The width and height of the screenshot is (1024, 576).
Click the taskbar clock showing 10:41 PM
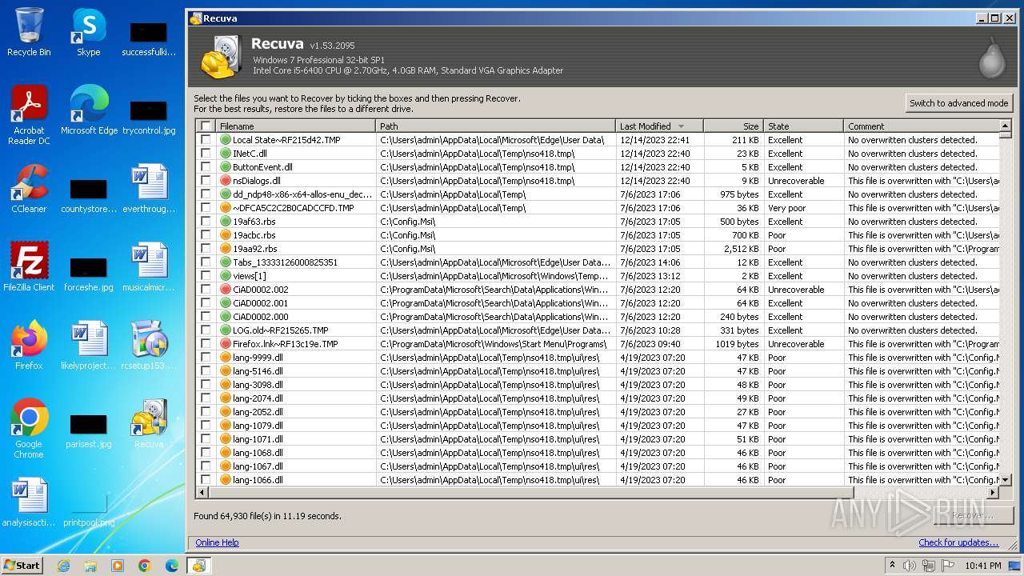click(982, 566)
